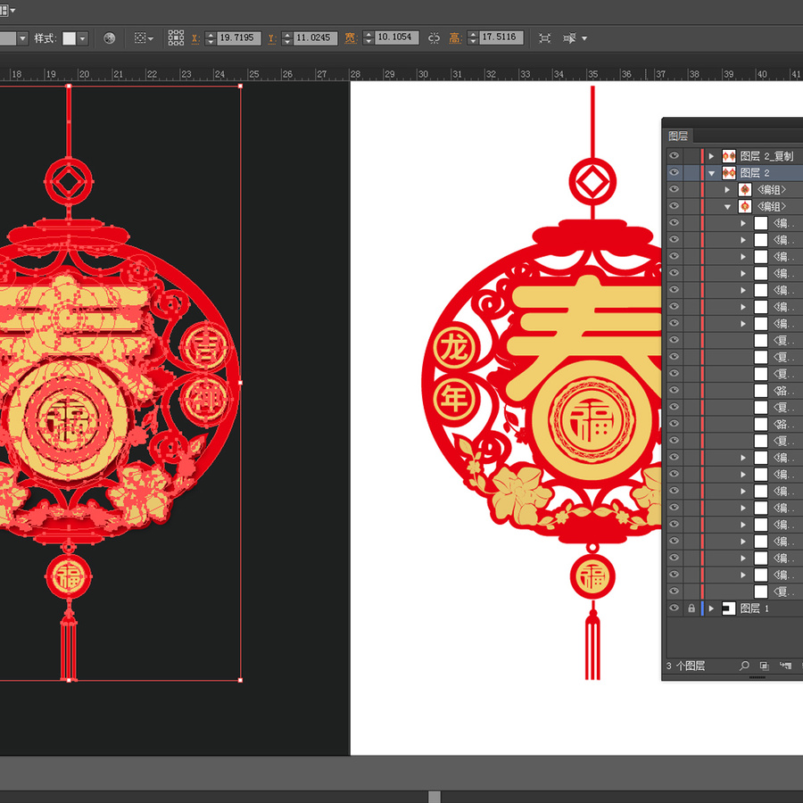Collapse the expanded 编组 group
Image resolution: width=803 pixels, height=803 pixels.
pos(728,206)
